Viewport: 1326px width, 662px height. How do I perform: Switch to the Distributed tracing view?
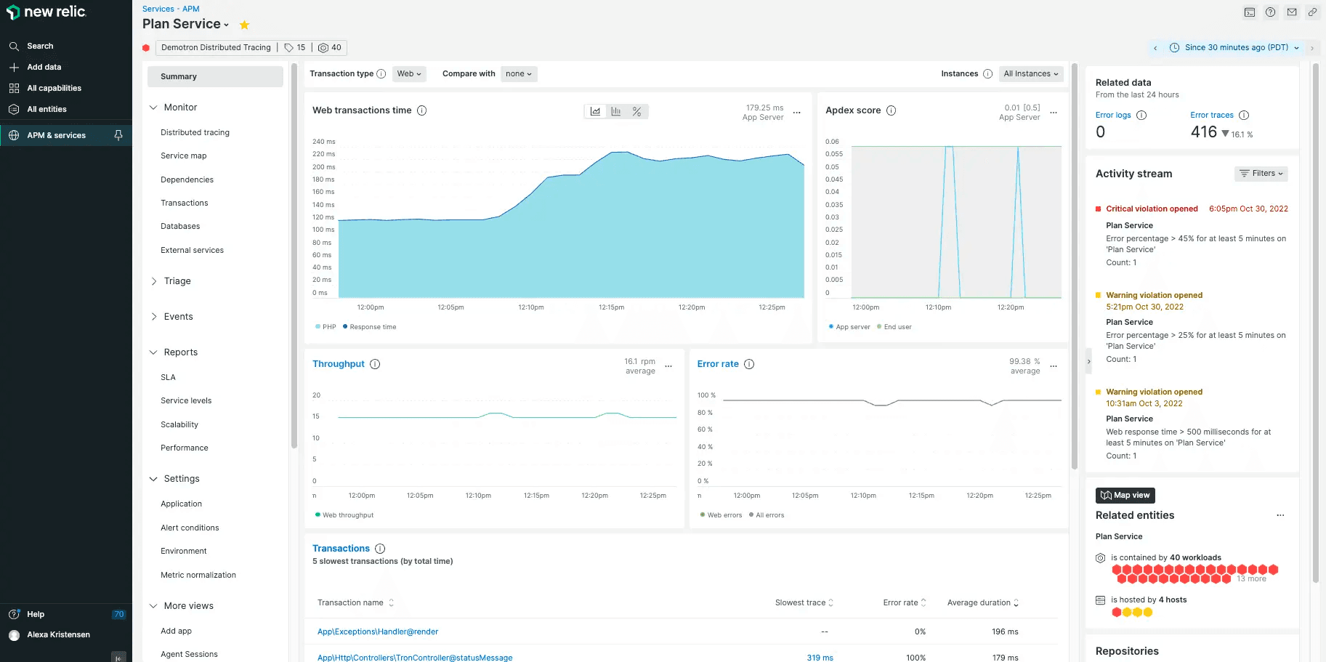(194, 132)
